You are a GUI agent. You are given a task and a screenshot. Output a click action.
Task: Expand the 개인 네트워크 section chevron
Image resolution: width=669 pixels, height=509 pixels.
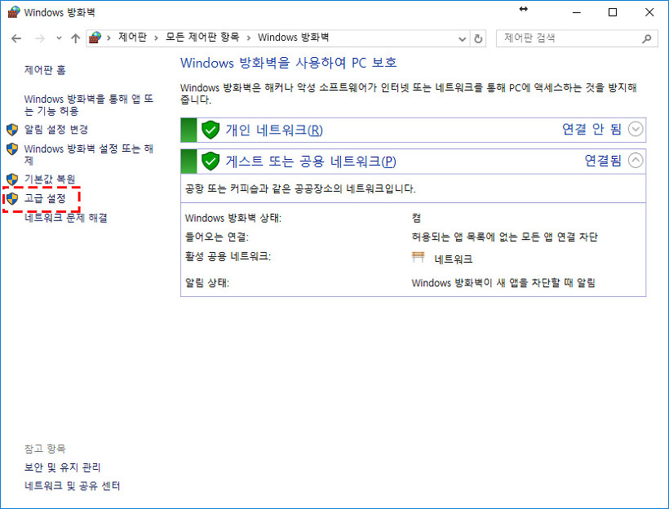(636, 129)
